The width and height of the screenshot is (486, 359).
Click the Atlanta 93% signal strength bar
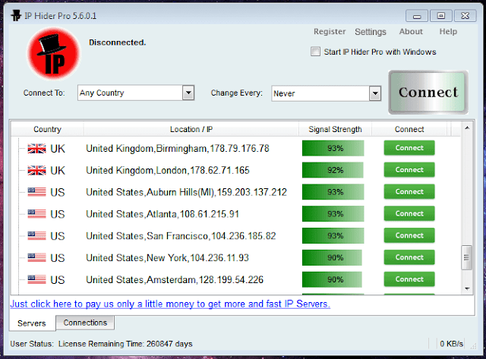click(333, 214)
